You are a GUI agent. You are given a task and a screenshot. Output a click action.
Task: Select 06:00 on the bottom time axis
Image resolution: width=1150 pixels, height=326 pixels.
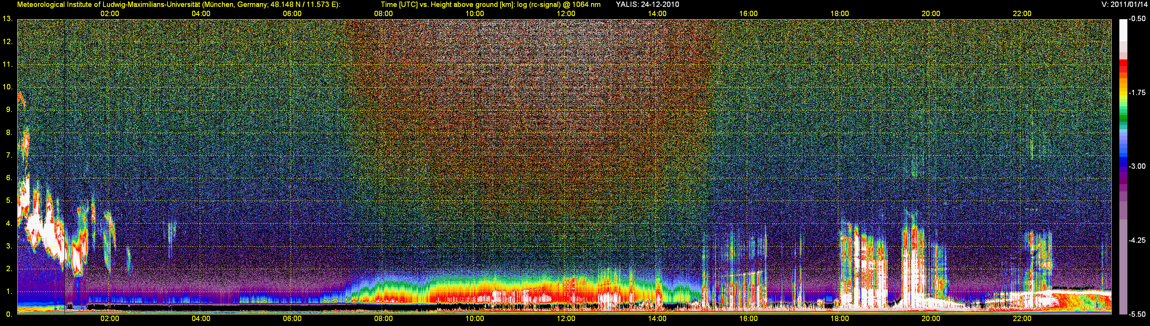pos(292,319)
